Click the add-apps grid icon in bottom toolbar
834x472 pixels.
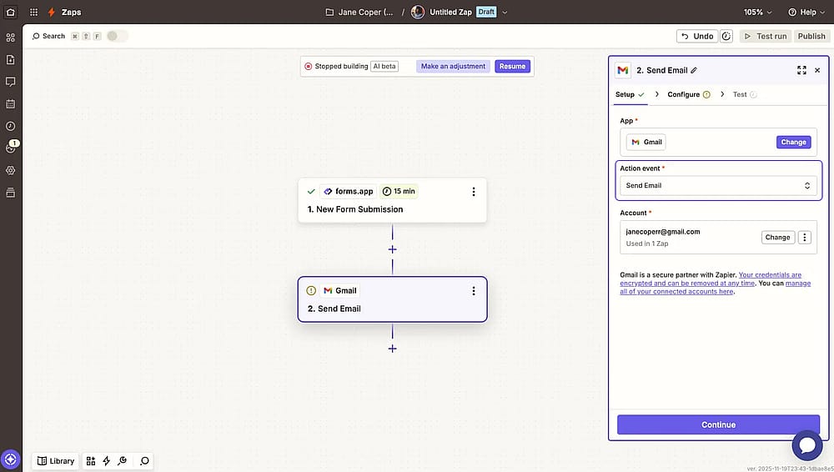(x=91, y=461)
